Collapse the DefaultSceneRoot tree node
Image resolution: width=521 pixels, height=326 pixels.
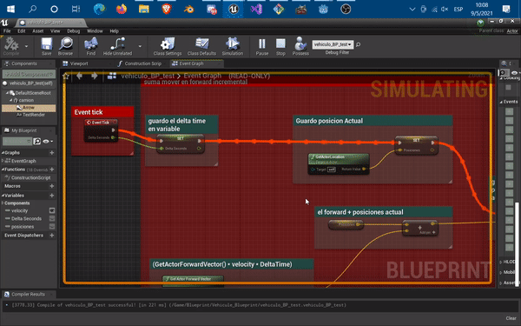tap(7, 93)
